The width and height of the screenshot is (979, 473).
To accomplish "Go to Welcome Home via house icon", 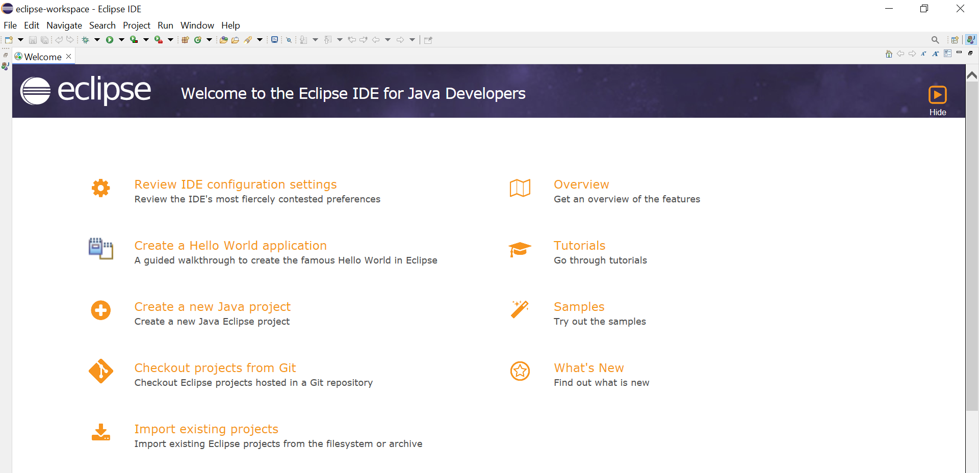I will pos(889,54).
